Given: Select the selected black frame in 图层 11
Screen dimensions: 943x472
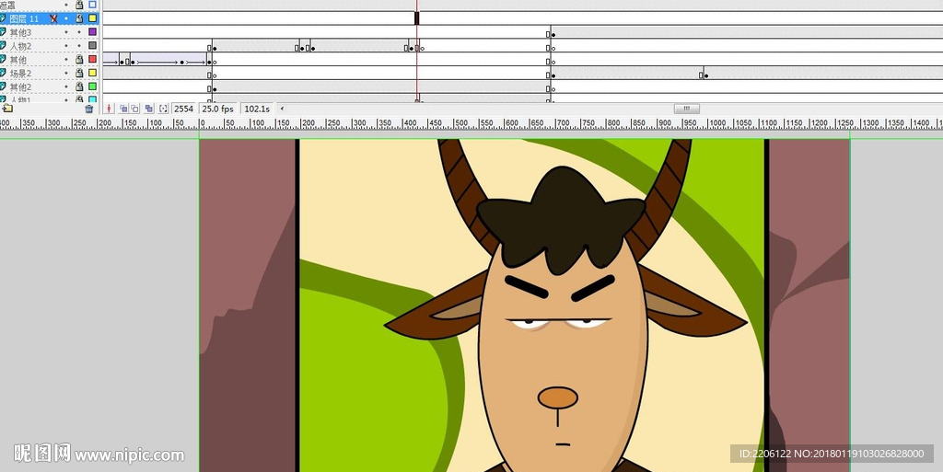Looking at the screenshot, I should pyautogui.click(x=416, y=18).
